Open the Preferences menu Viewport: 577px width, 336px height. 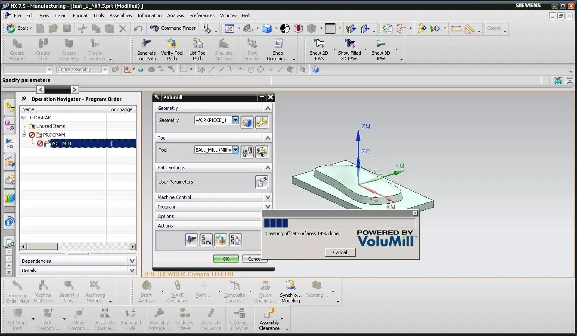click(x=202, y=16)
